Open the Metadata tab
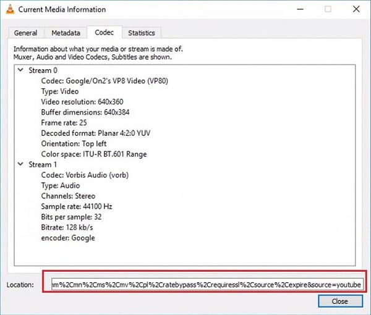The width and height of the screenshot is (371, 315). tap(66, 33)
